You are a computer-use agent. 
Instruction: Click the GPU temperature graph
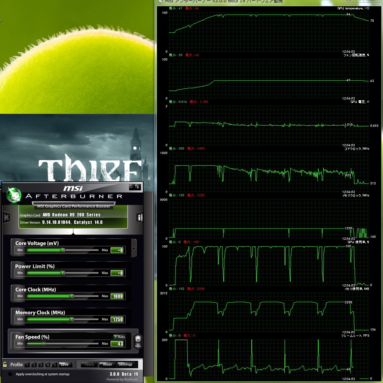269,32
